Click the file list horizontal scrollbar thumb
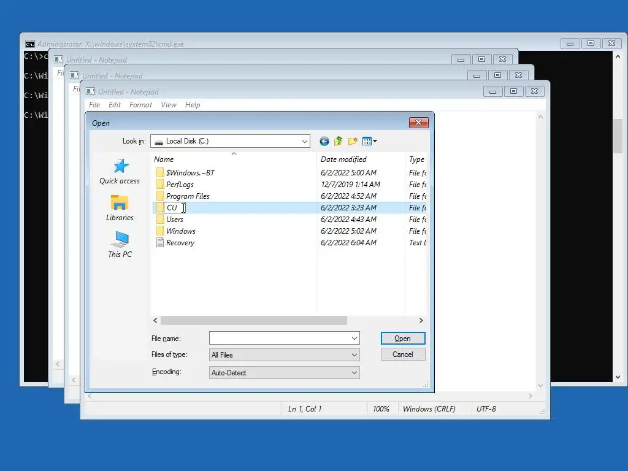 pyautogui.click(x=254, y=320)
